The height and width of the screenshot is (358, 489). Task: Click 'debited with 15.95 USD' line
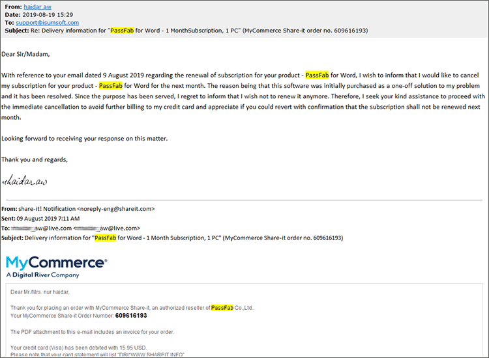[x=79, y=348]
